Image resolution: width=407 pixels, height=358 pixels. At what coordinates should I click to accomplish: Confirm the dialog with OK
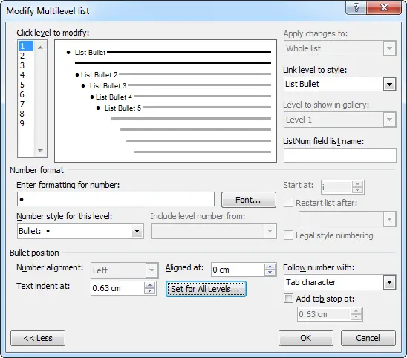pyautogui.click(x=306, y=338)
